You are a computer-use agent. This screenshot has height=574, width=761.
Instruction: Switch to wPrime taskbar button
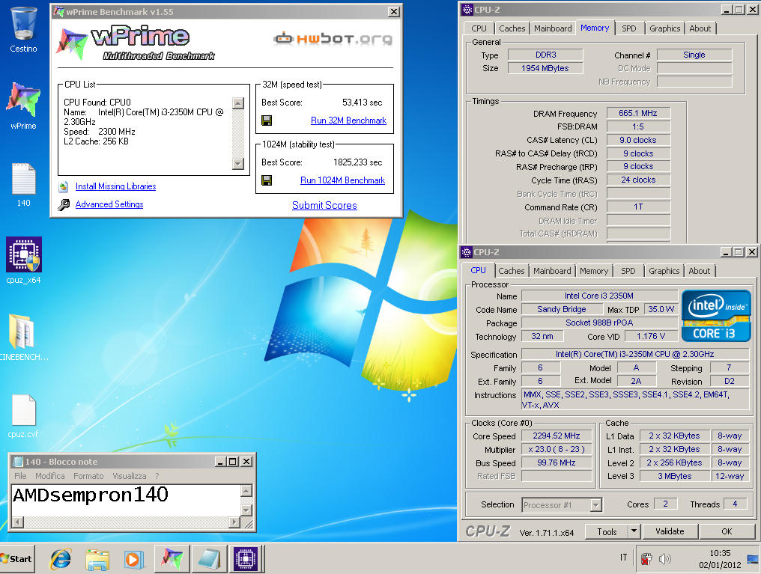point(172,558)
